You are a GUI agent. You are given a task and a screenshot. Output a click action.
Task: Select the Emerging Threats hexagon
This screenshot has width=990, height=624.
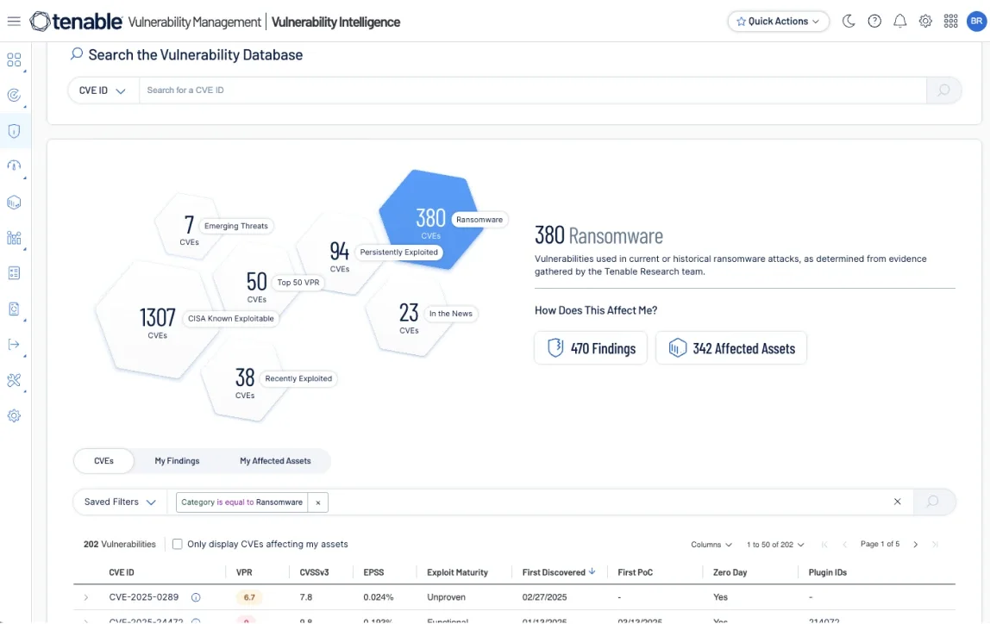point(190,228)
